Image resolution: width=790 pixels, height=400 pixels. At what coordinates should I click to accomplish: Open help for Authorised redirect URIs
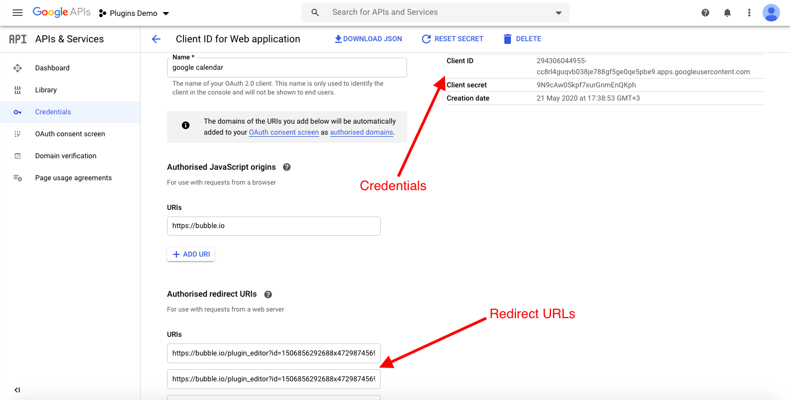[268, 295]
